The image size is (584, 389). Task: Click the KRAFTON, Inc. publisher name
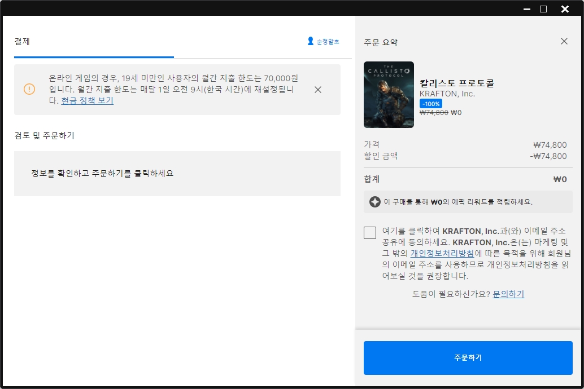pos(447,94)
